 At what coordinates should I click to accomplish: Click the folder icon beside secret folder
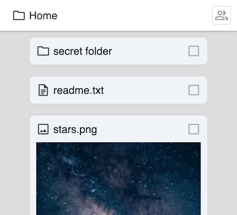pyautogui.click(x=43, y=51)
